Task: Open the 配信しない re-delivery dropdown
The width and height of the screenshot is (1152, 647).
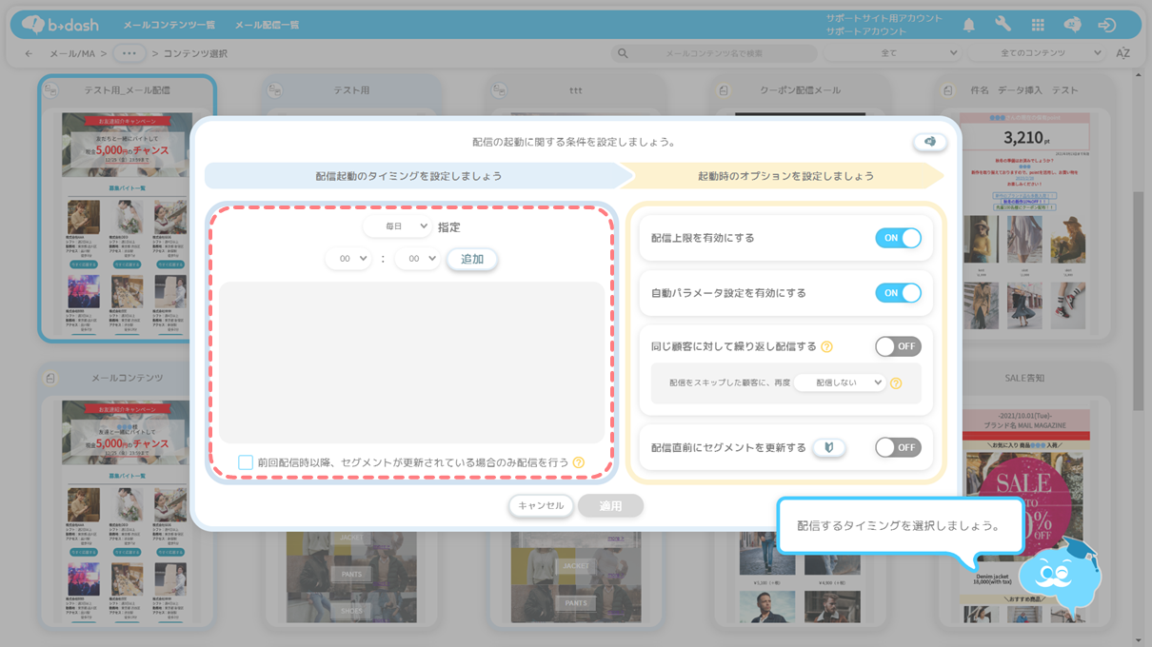Action: (840, 382)
